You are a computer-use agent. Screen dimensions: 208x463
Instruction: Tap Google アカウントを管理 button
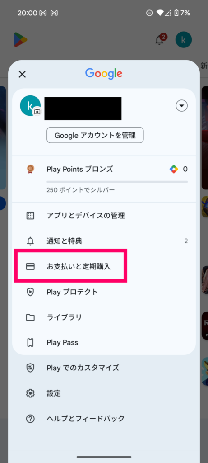coord(95,135)
